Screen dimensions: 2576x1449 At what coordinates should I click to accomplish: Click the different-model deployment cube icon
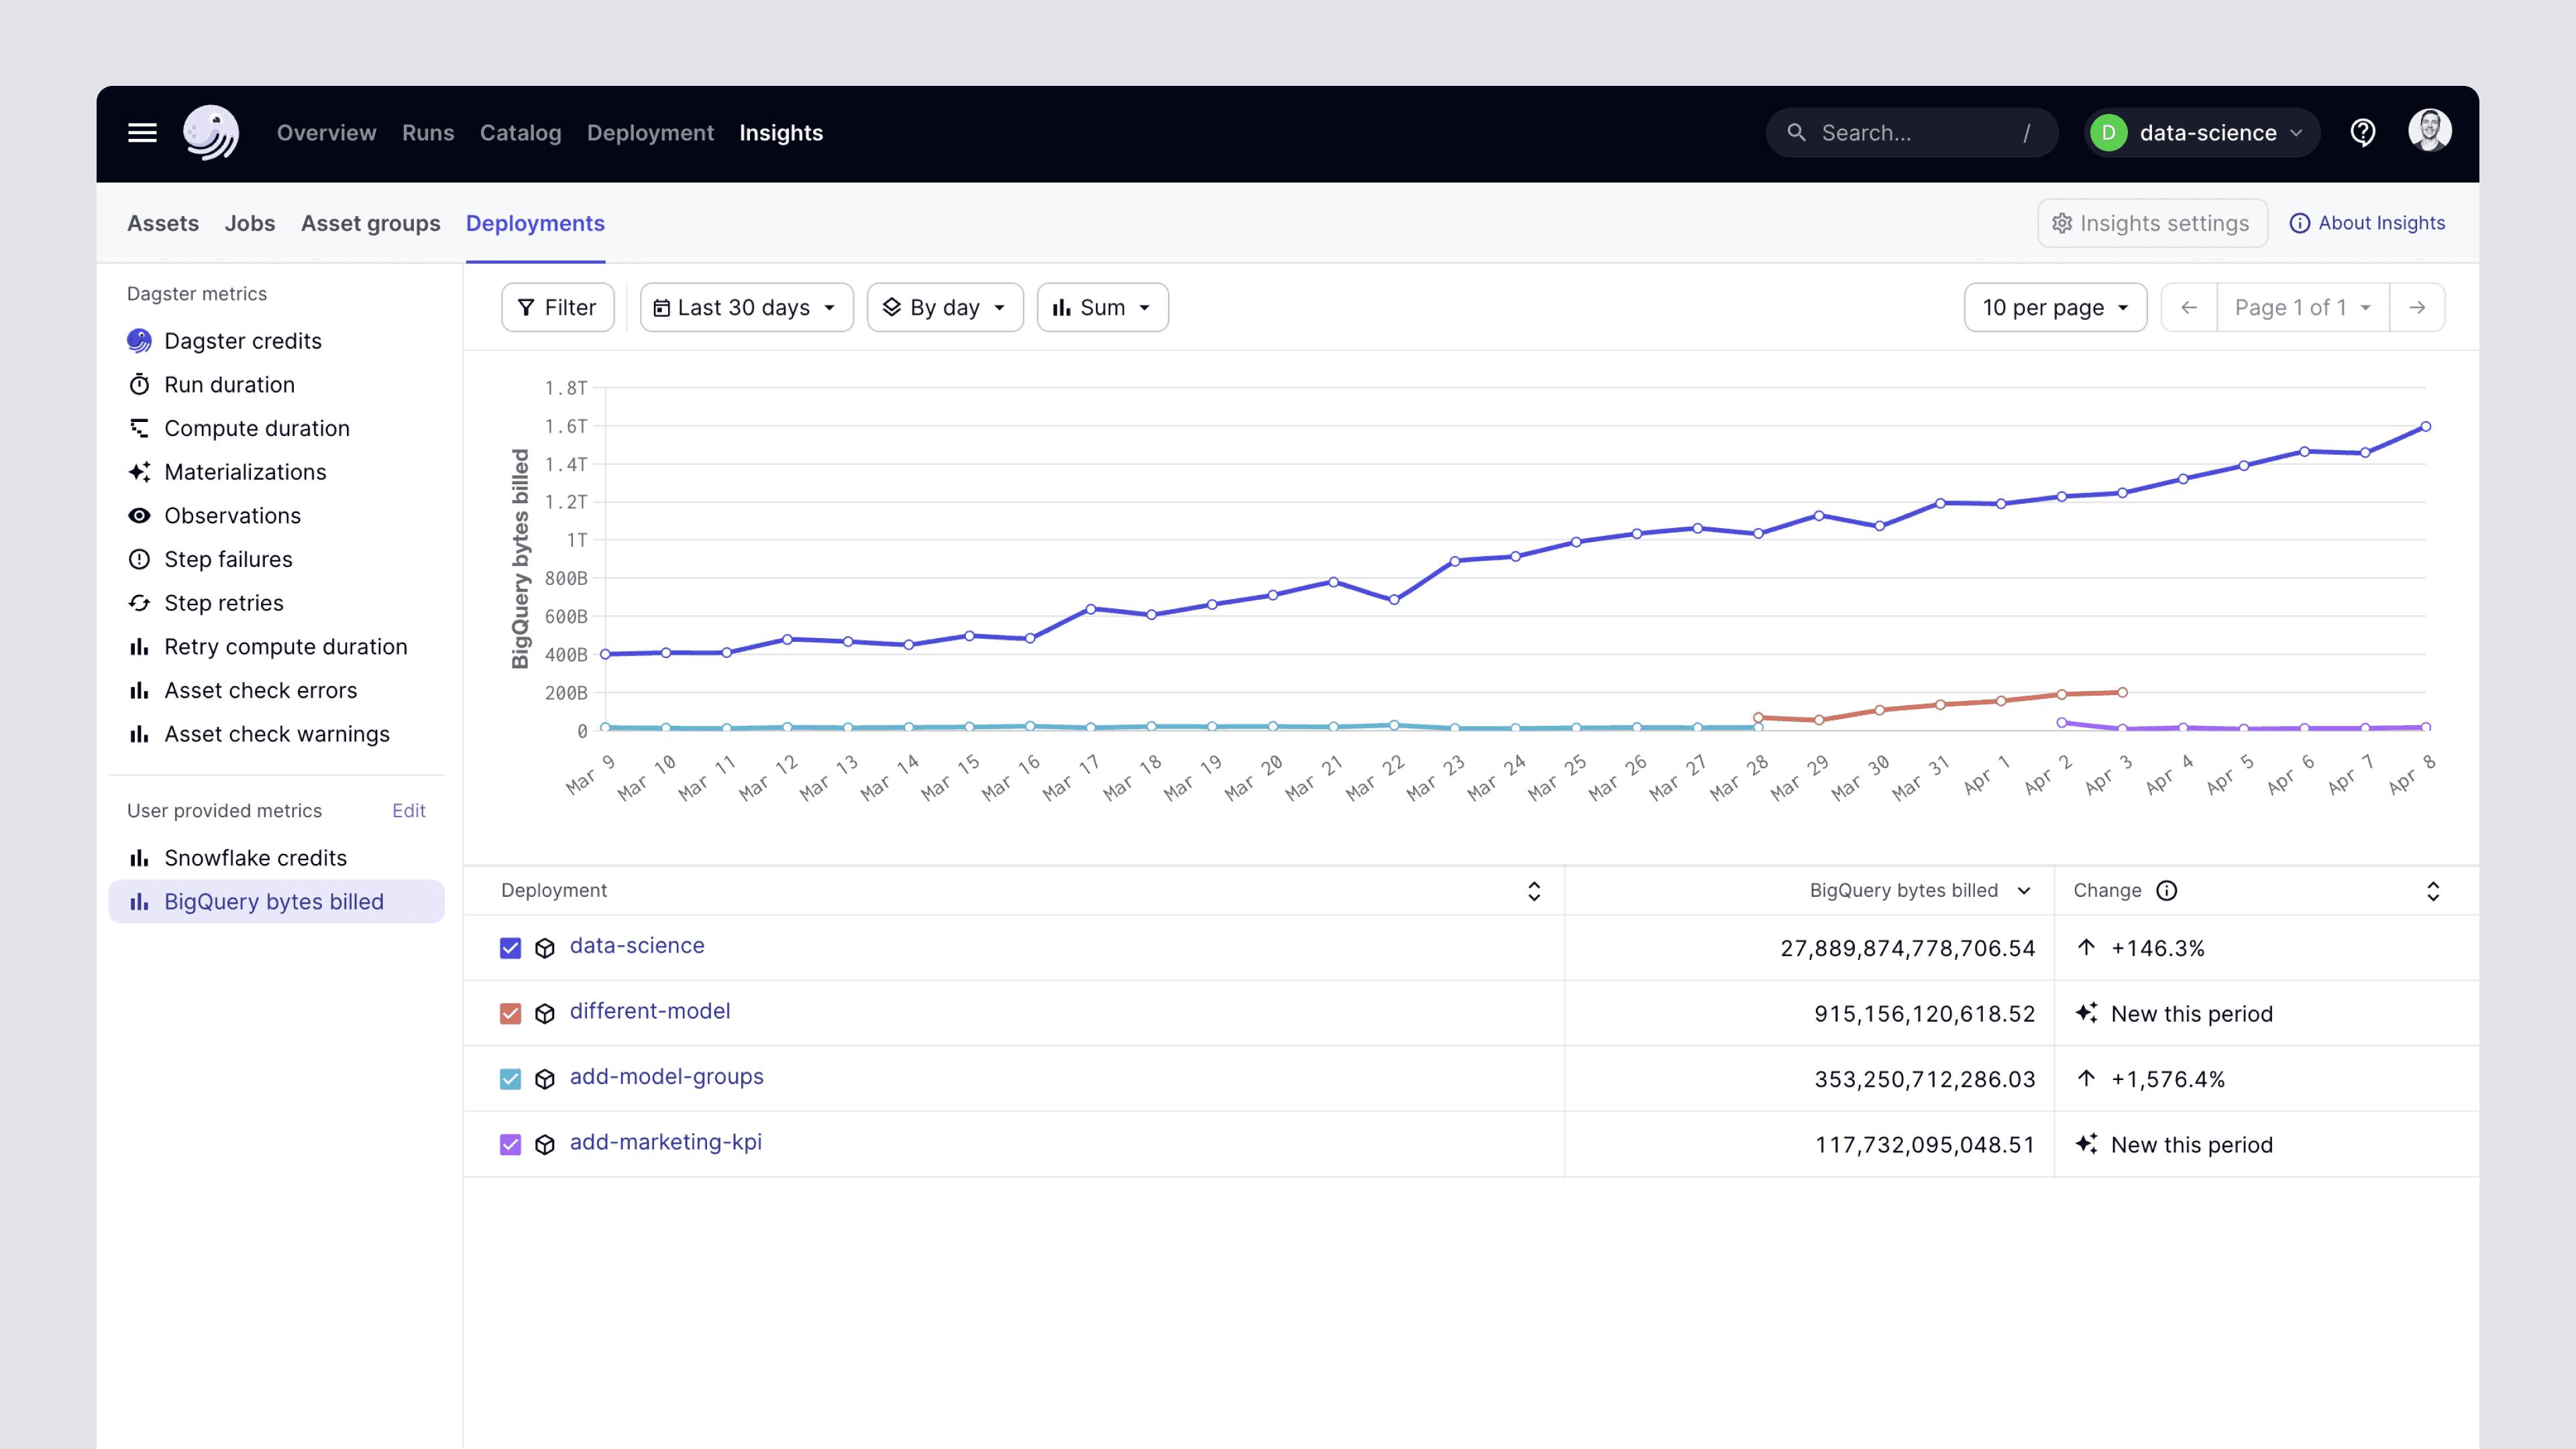pyautogui.click(x=545, y=1014)
